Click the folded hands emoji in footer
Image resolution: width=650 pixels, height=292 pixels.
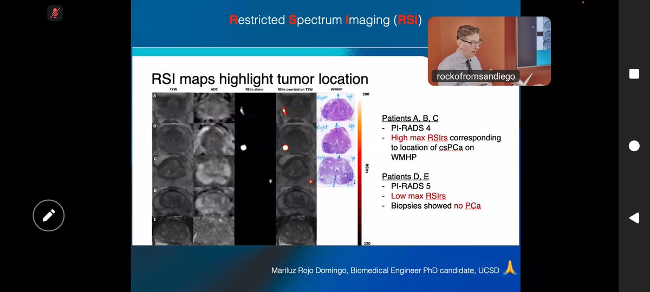[509, 268]
